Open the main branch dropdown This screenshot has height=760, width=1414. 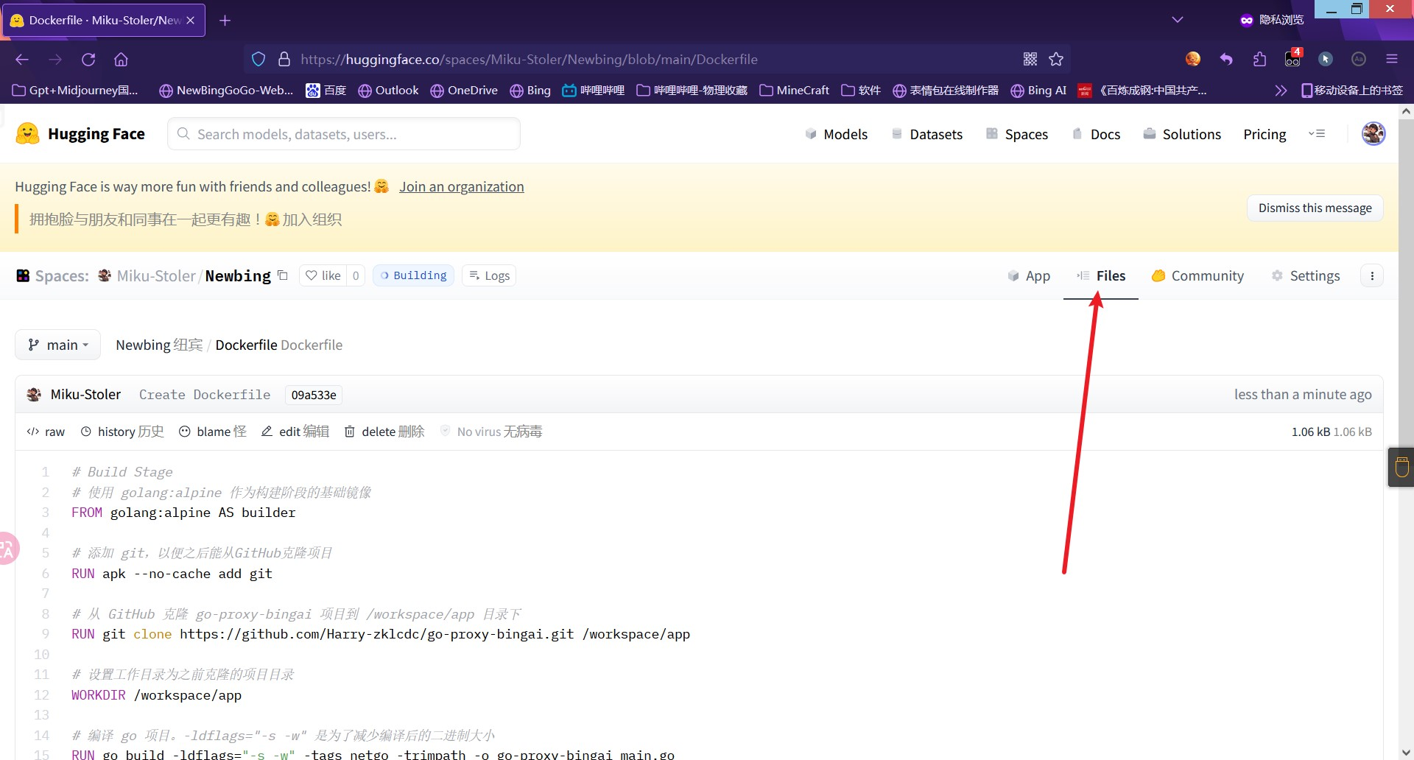[x=57, y=345]
